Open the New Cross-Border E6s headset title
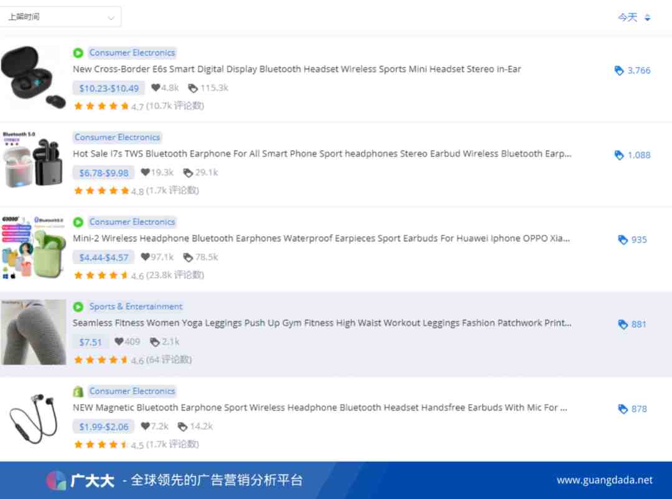This screenshot has height=499, width=672. [x=297, y=69]
